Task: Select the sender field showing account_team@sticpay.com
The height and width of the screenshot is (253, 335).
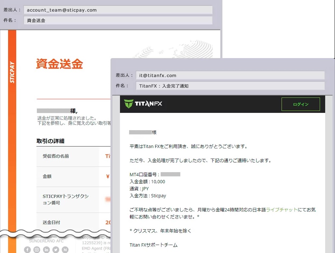Action: pyautogui.click(x=118, y=10)
